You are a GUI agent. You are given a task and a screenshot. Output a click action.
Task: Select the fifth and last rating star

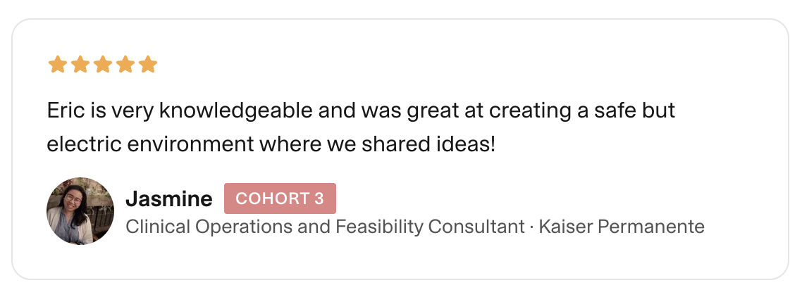click(x=147, y=65)
